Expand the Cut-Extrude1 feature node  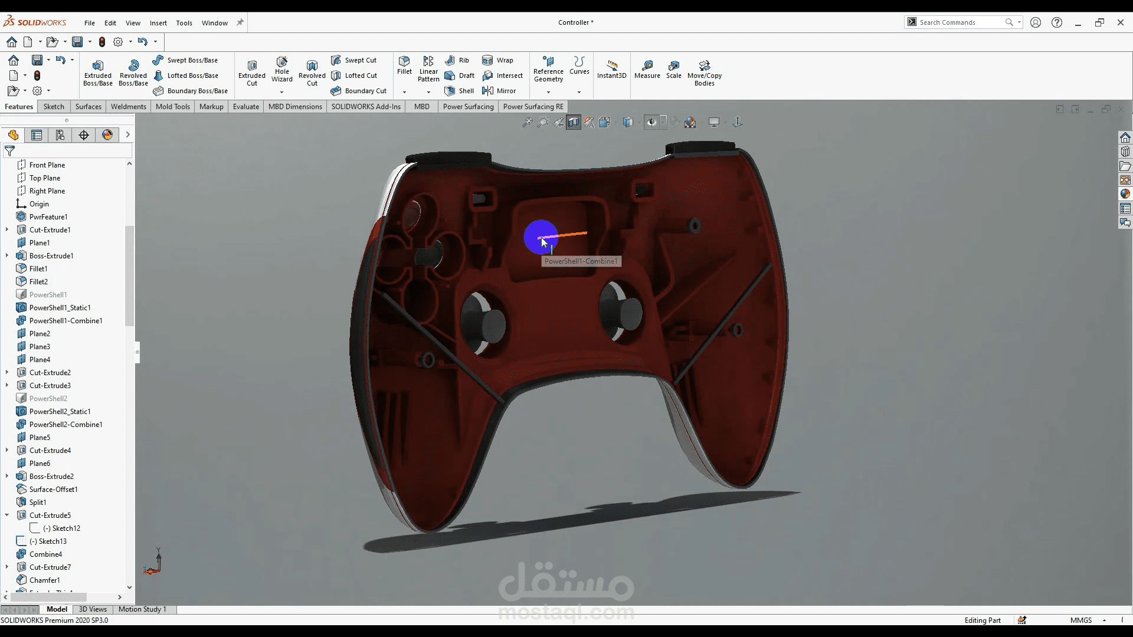pyautogui.click(x=7, y=230)
